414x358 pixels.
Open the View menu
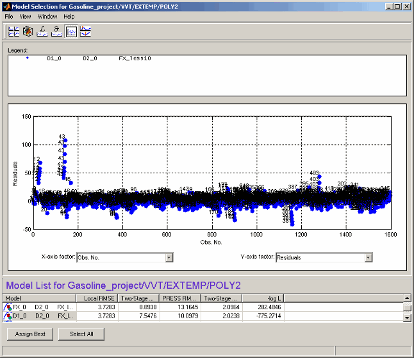(25, 16)
